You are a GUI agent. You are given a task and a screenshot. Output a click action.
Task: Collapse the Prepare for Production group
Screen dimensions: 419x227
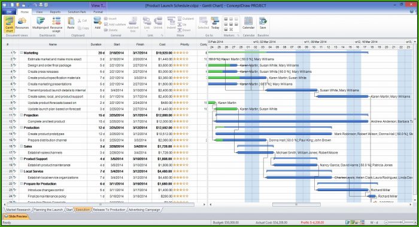pyautogui.click(x=22, y=184)
